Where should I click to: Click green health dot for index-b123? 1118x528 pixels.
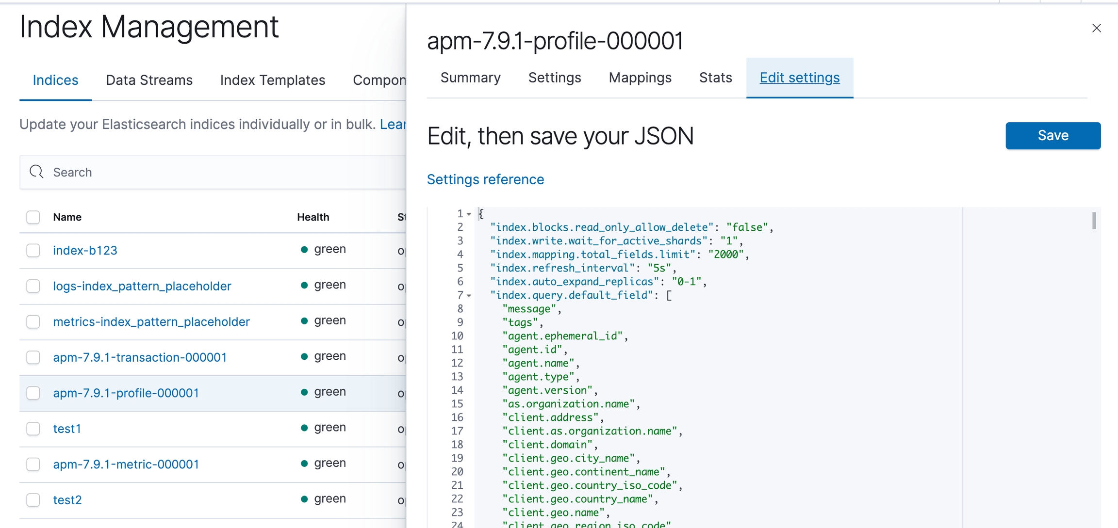point(304,249)
